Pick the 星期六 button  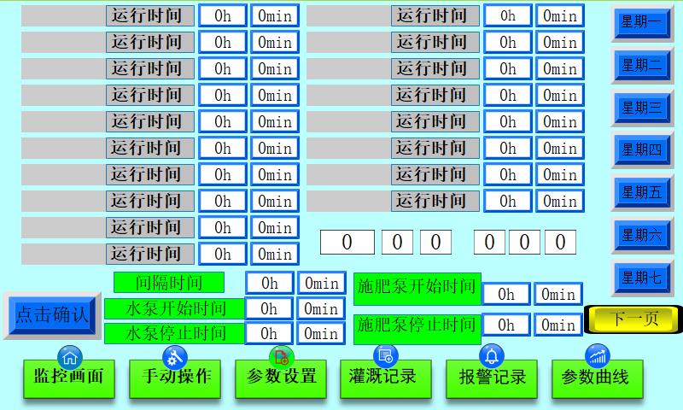pos(642,235)
